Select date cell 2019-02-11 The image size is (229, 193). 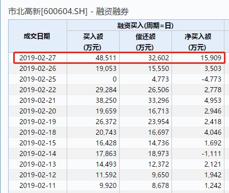tap(38, 185)
